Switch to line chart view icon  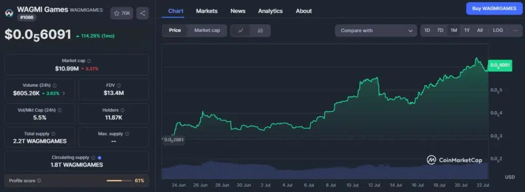241,30
